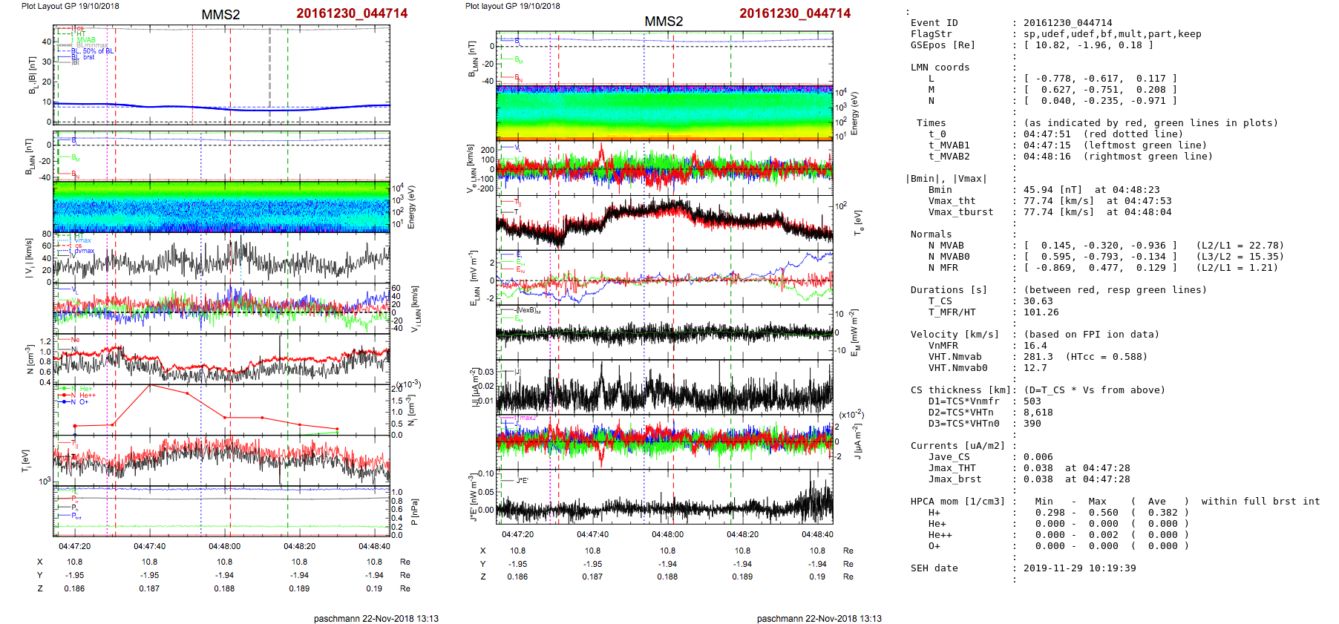Click the peak of the red He++ density line
The height and width of the screenshot is (624, 1339).
[x=150, y=385]
